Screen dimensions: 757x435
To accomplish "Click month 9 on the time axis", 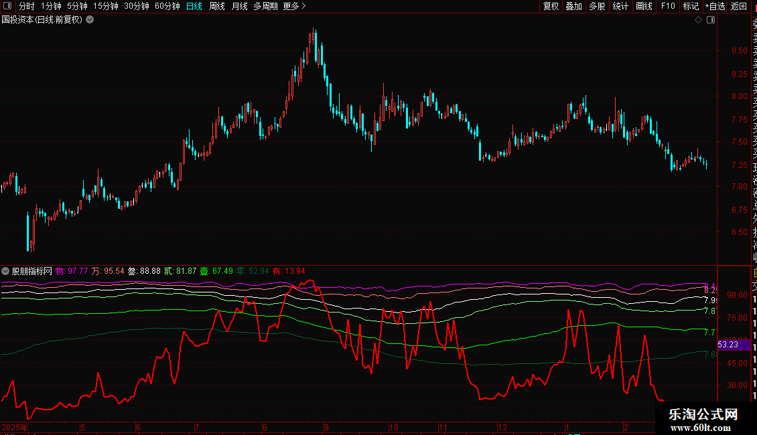I will point(326,427).
